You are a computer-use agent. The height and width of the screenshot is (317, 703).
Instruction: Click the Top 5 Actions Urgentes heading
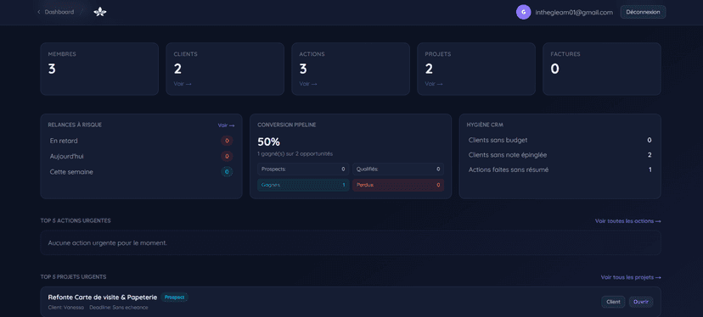coord(76,220)
